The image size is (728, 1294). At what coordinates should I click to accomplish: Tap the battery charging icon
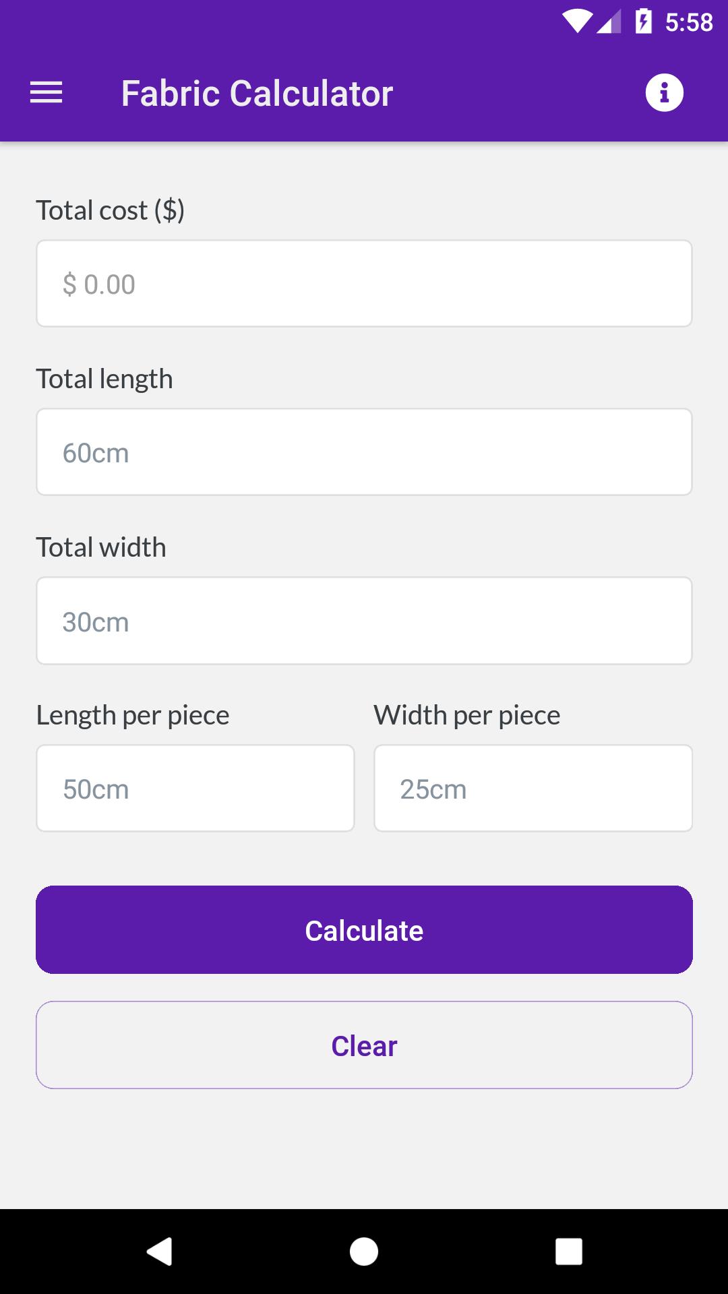click(644, 22)
